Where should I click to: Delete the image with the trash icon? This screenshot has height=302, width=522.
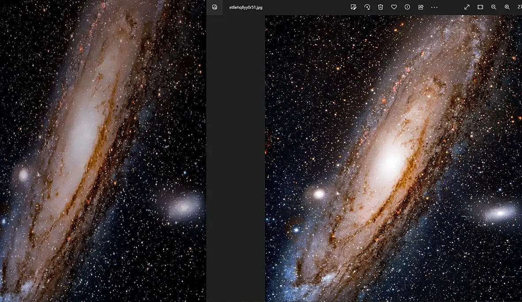point(380,7)
